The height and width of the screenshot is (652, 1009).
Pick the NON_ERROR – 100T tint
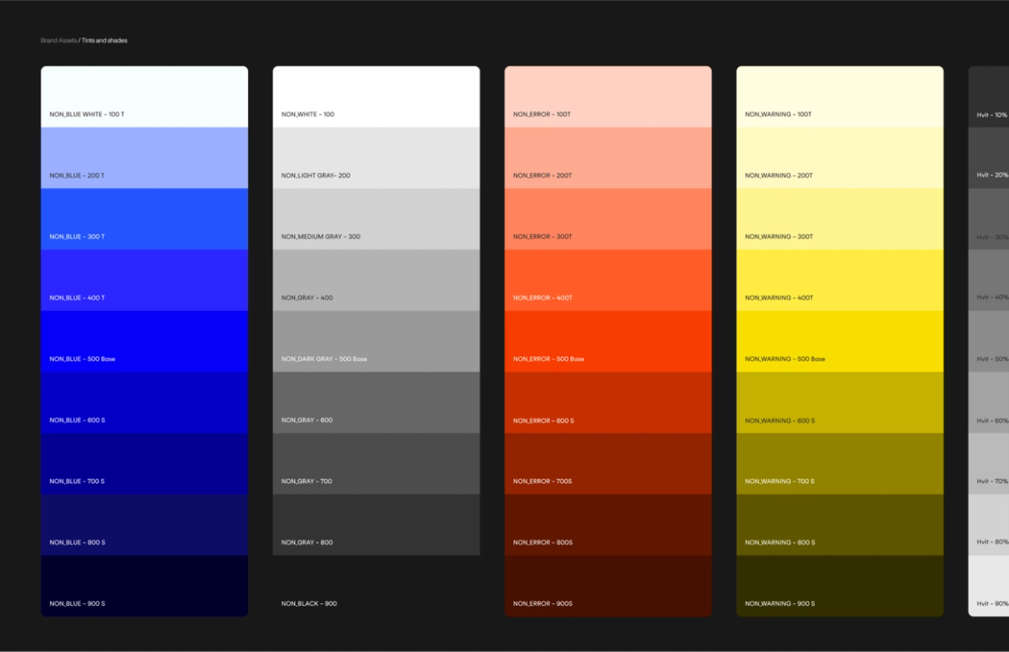[608, 96]
